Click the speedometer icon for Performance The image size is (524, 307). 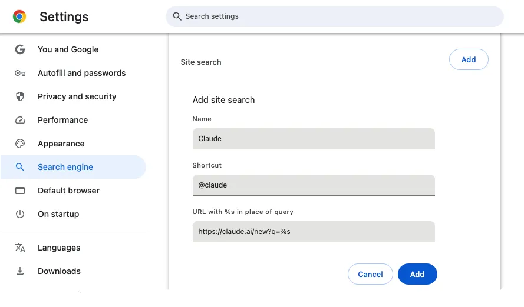pyautogui.click(x=20, y=120)
